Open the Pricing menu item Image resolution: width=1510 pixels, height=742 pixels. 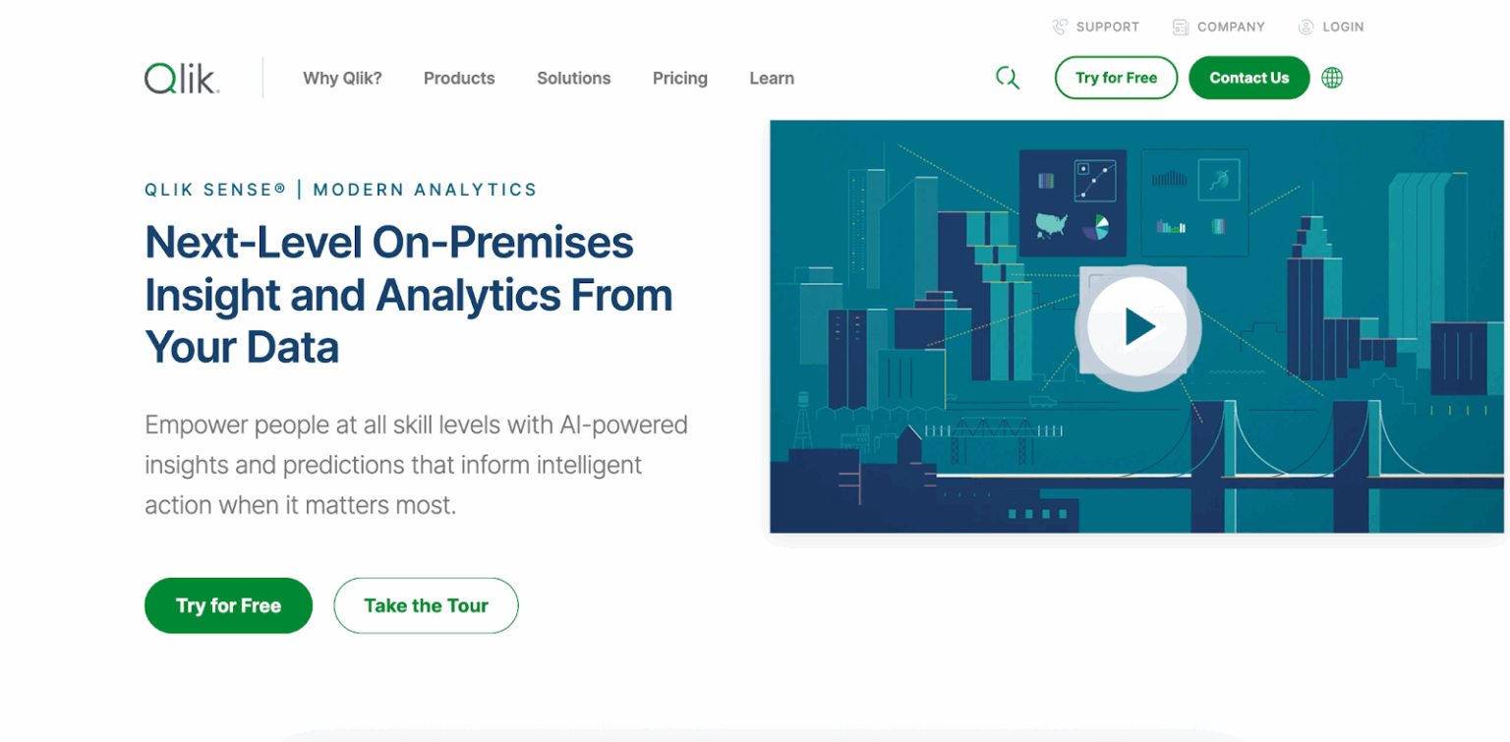pyautogui.click(x=680, y=79)
